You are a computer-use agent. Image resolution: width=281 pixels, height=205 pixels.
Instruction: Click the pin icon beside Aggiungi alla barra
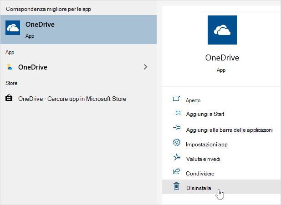(177, 128)
